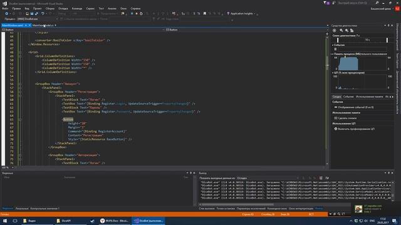401x225 pixels.
Task: Switch to the Стек вызовов tab
Action: [x=207, y=208]
